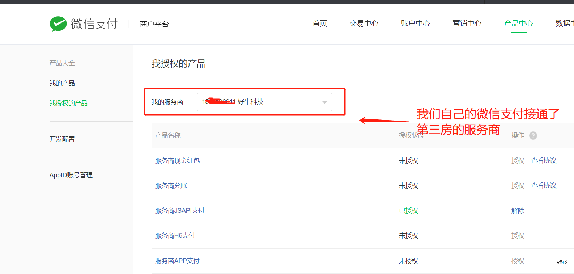View 查看协议 for 服务商现金红包
Screen dimensions: 574x274
click(x=544, y=161)
